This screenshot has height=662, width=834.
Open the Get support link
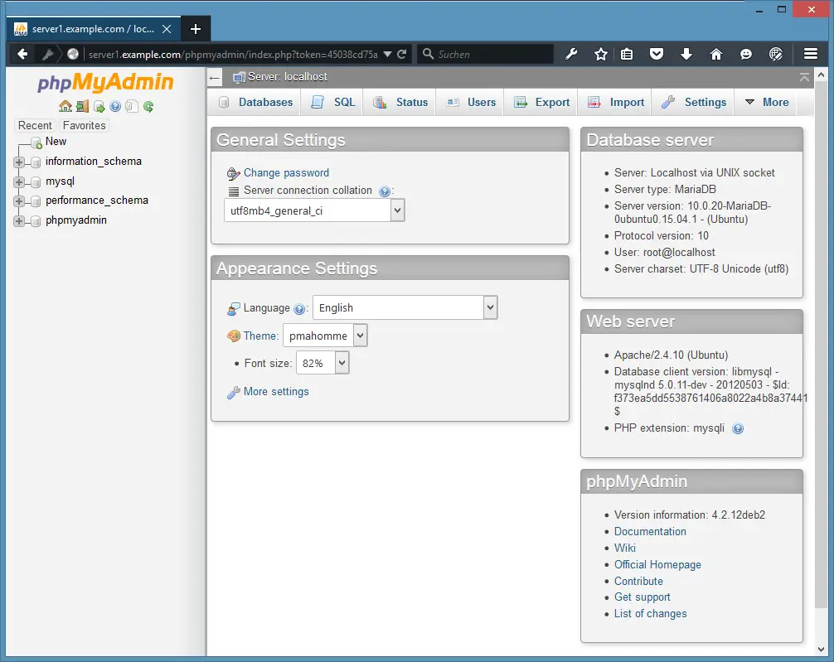(642, 597)
